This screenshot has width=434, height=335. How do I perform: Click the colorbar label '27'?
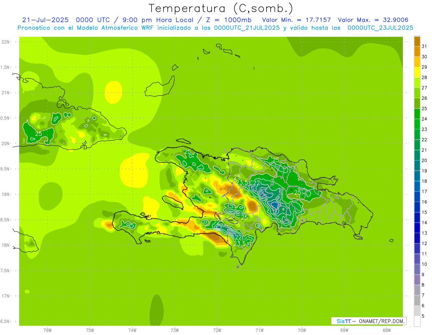(x=425, y=88)
